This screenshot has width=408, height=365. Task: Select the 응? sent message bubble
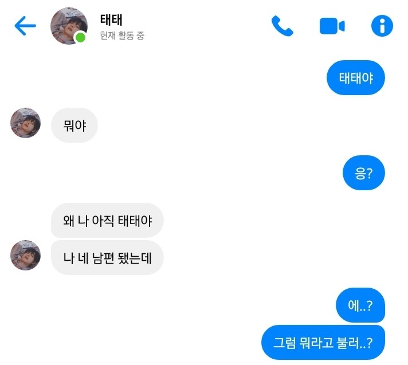click(364, 172)
